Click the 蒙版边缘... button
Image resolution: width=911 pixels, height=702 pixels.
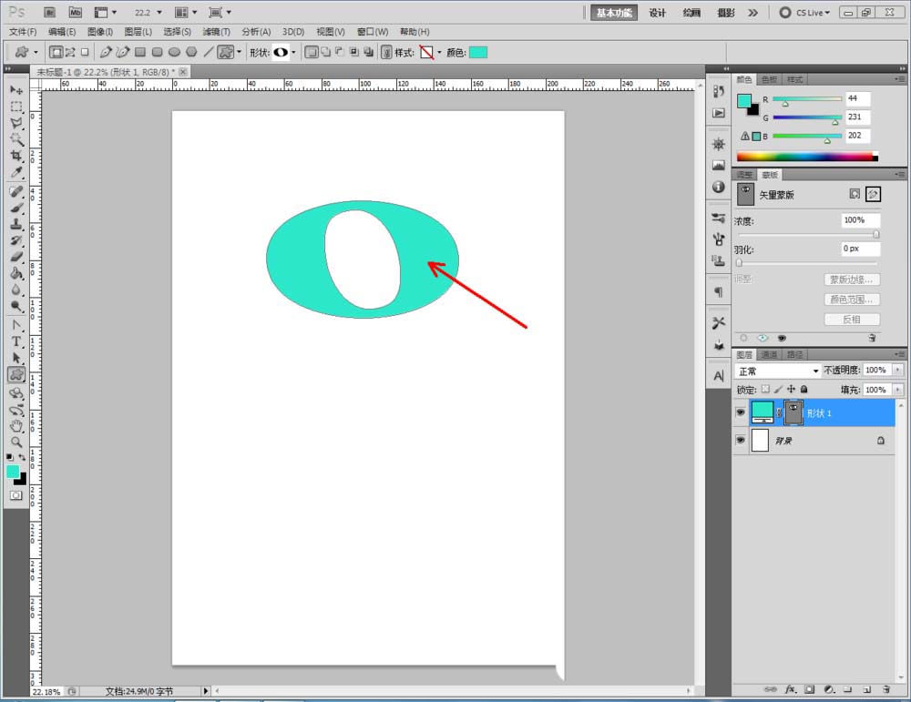tap(851, 280)
